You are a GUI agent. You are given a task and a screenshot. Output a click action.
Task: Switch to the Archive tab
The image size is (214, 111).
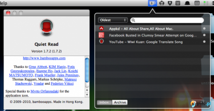point(120,102)
